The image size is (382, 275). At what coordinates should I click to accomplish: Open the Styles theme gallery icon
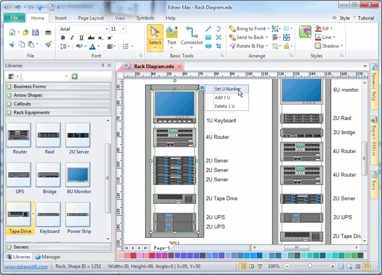(x=305, y=33)
